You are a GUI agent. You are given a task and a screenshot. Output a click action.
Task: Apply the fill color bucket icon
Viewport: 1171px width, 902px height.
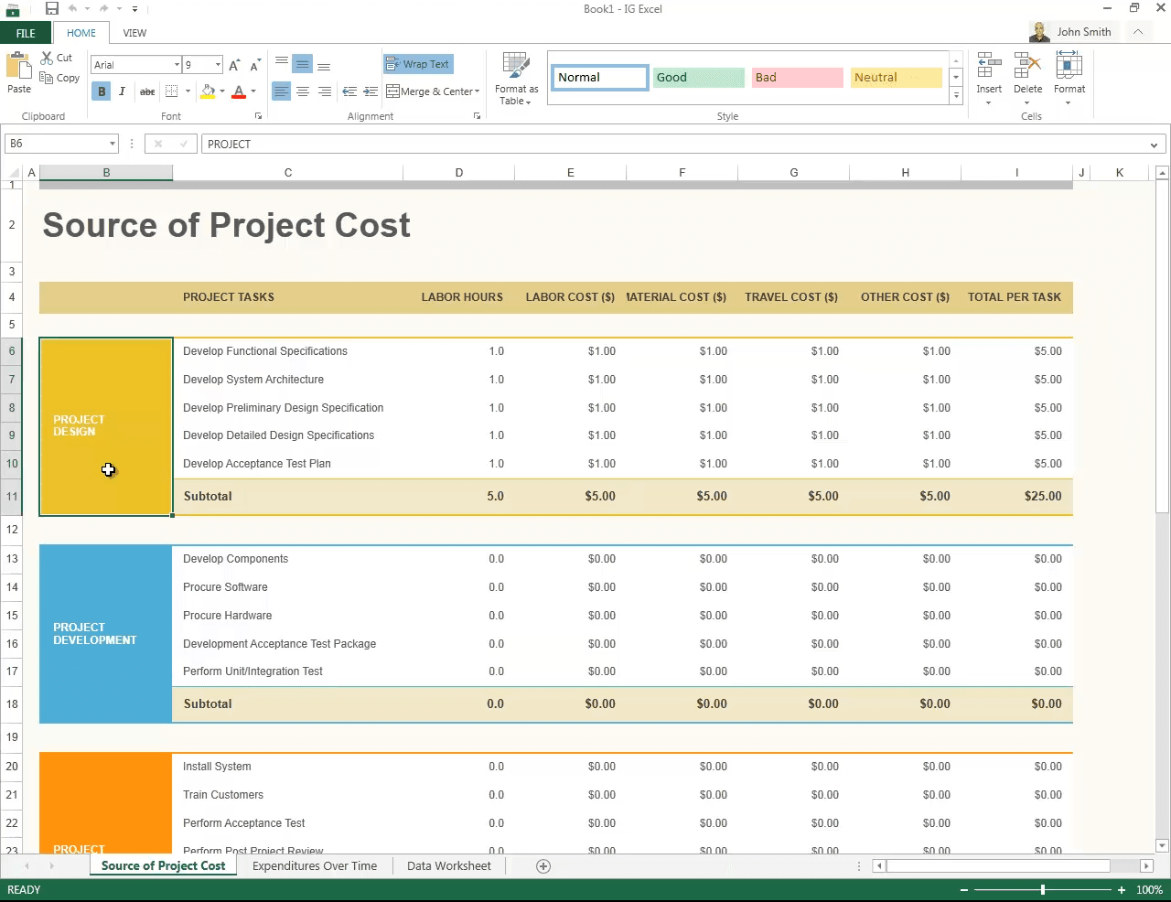click(x=208, y=91)
